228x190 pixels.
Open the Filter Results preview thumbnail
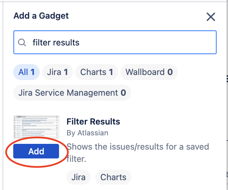click(36, 129)
